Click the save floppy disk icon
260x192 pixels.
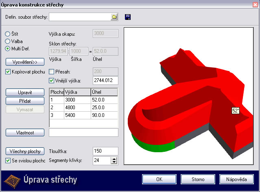(128, 17)
